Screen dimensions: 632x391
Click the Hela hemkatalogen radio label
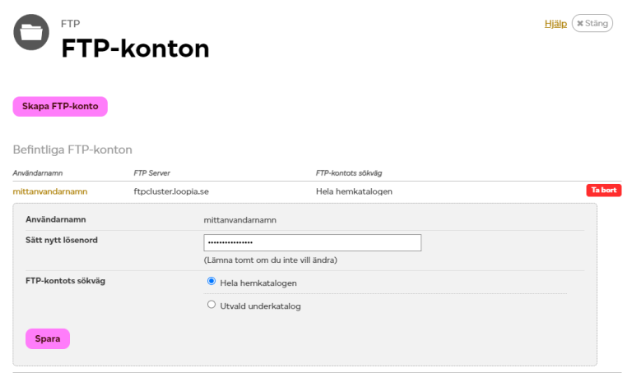258,283
